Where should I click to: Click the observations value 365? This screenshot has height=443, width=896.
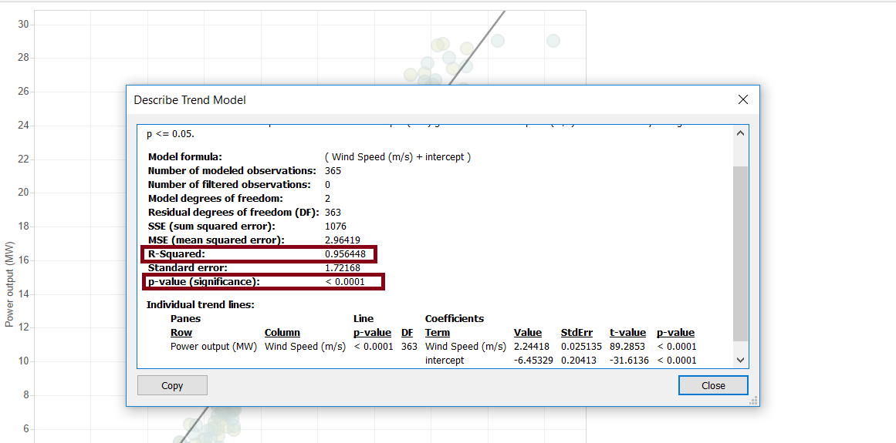(333, 170)
